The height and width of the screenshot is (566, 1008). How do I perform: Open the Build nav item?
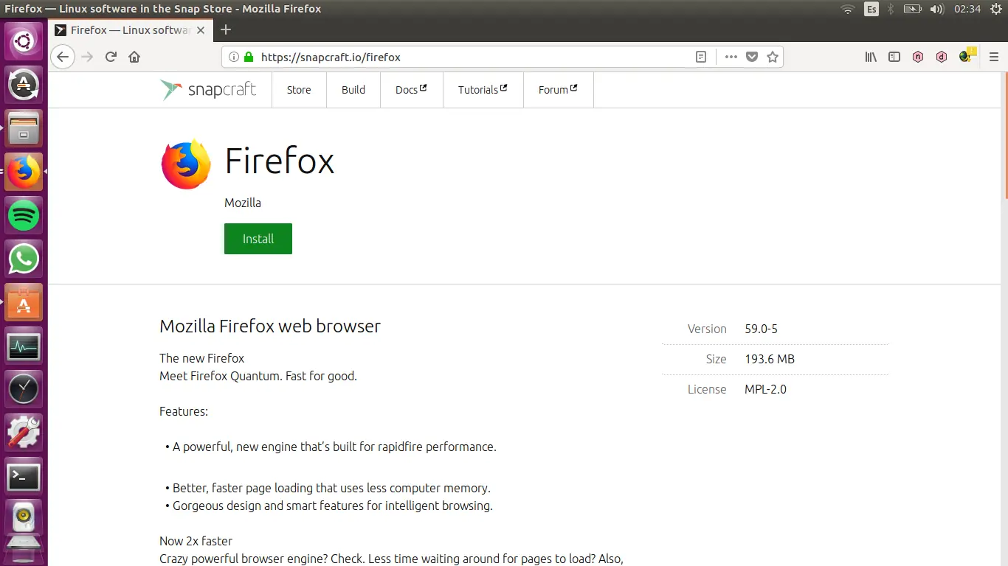[x=353, y=90]
